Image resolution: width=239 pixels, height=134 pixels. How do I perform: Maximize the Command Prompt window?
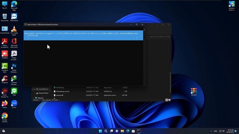(x=137, y=25)
